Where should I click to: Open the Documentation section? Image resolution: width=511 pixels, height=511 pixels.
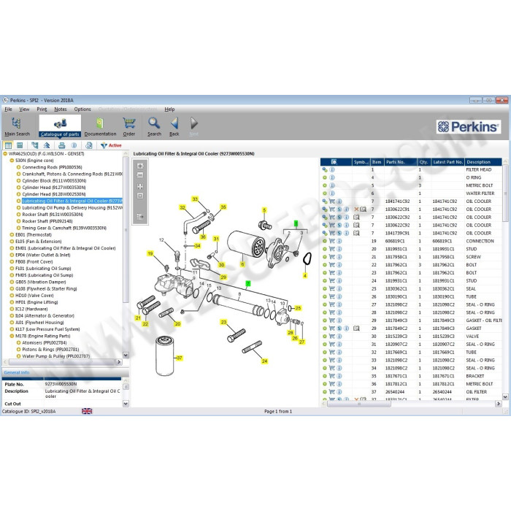(100, 126)
